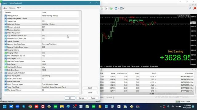Click the Reset button
The image size is (197, 110).
pyautogui.click(x=93, y=98)
